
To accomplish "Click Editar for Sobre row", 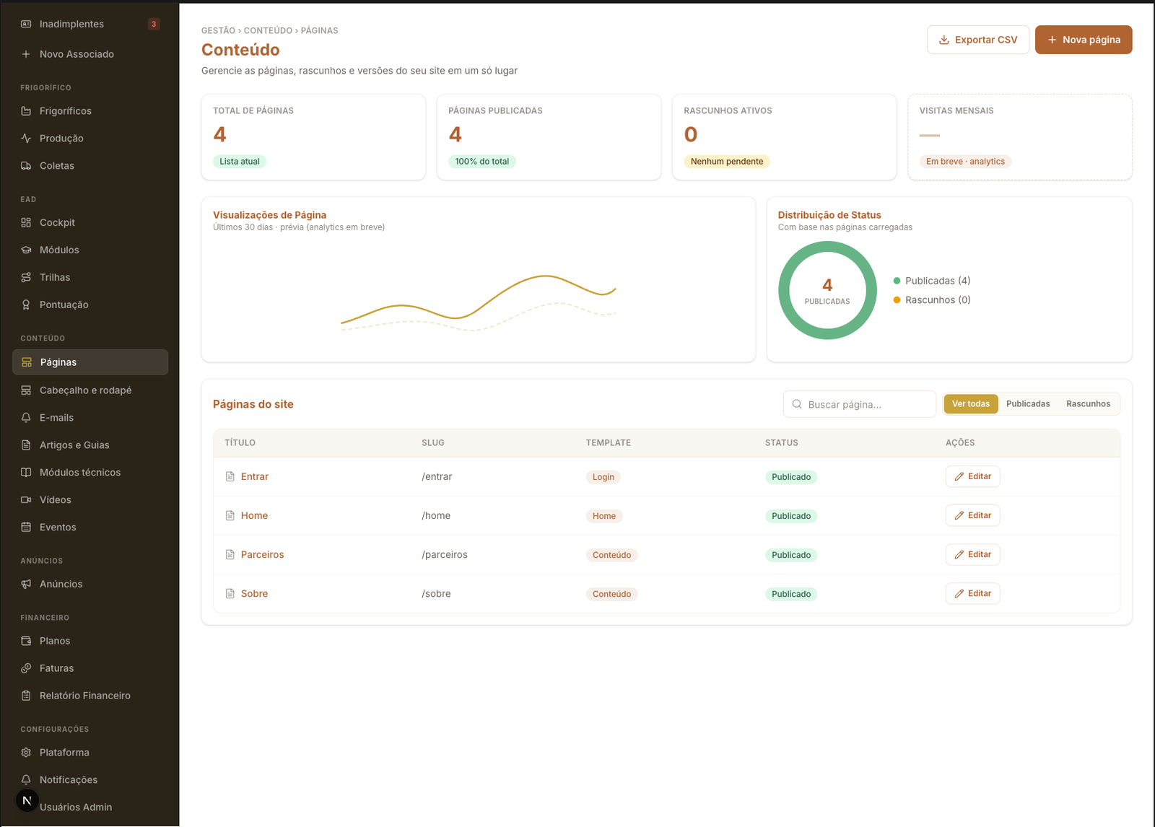I will click(972, 593).
